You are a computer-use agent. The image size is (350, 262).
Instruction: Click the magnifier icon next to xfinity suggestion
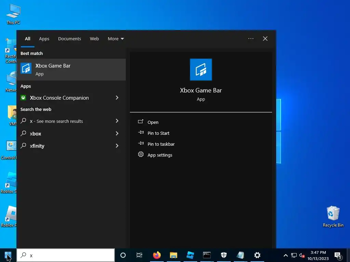(23, 146)
